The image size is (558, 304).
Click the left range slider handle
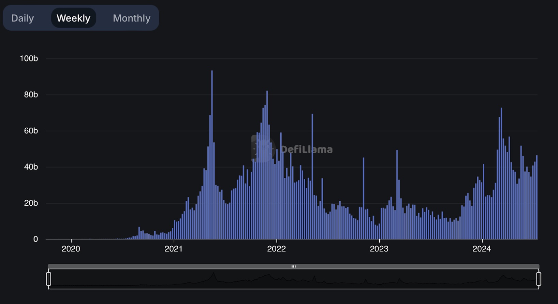pos(49,279)
